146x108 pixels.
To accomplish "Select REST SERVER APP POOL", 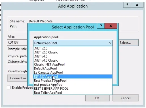I will 73,89.
